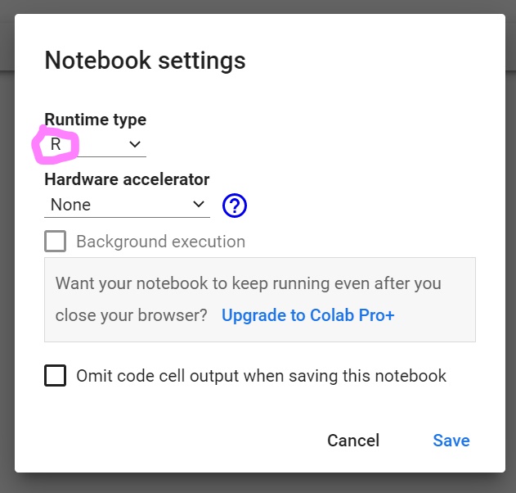Click the hardware accelerator help question mark icon
516x493 pixels.
pos(235,205)
